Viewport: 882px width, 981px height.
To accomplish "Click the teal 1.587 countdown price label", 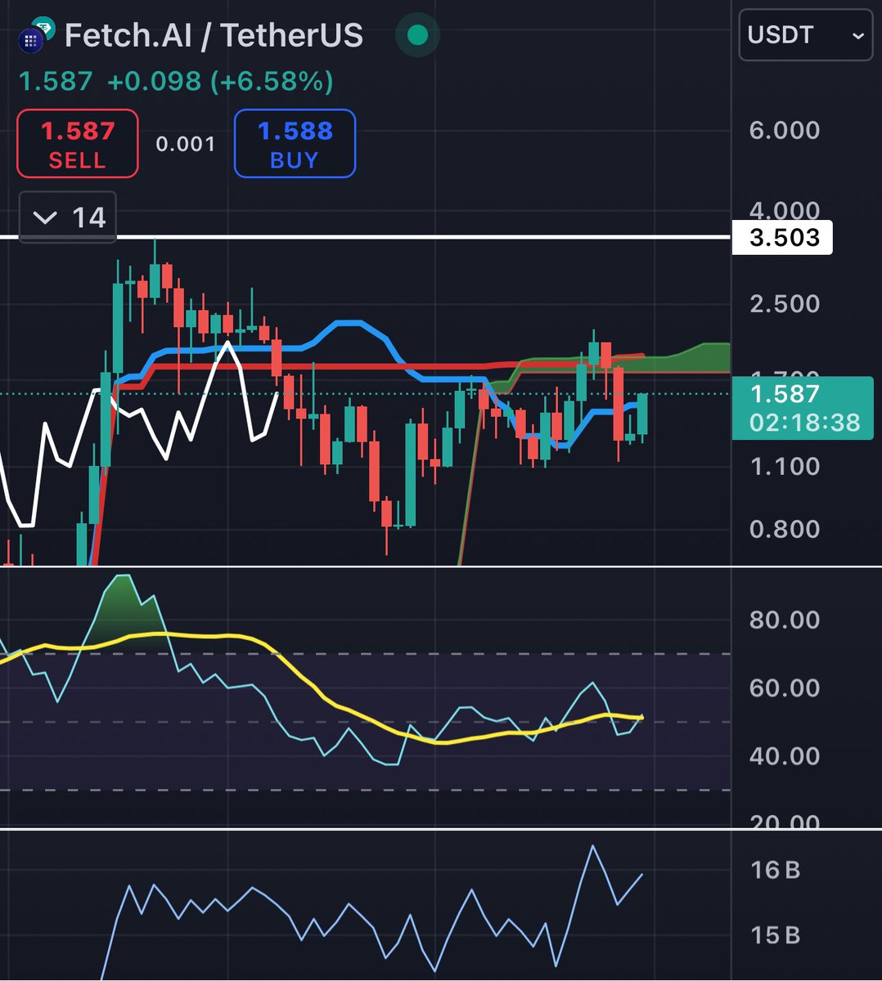I will (804, 410).
